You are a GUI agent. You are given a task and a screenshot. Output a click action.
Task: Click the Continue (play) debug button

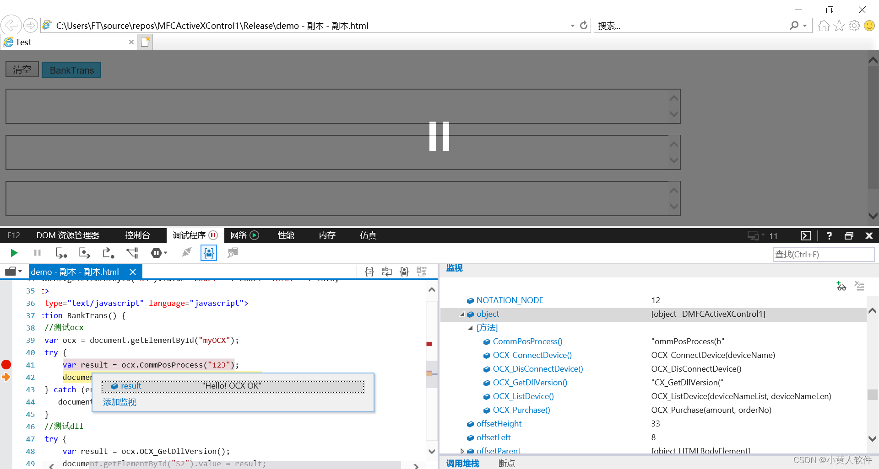pos(14,253)
